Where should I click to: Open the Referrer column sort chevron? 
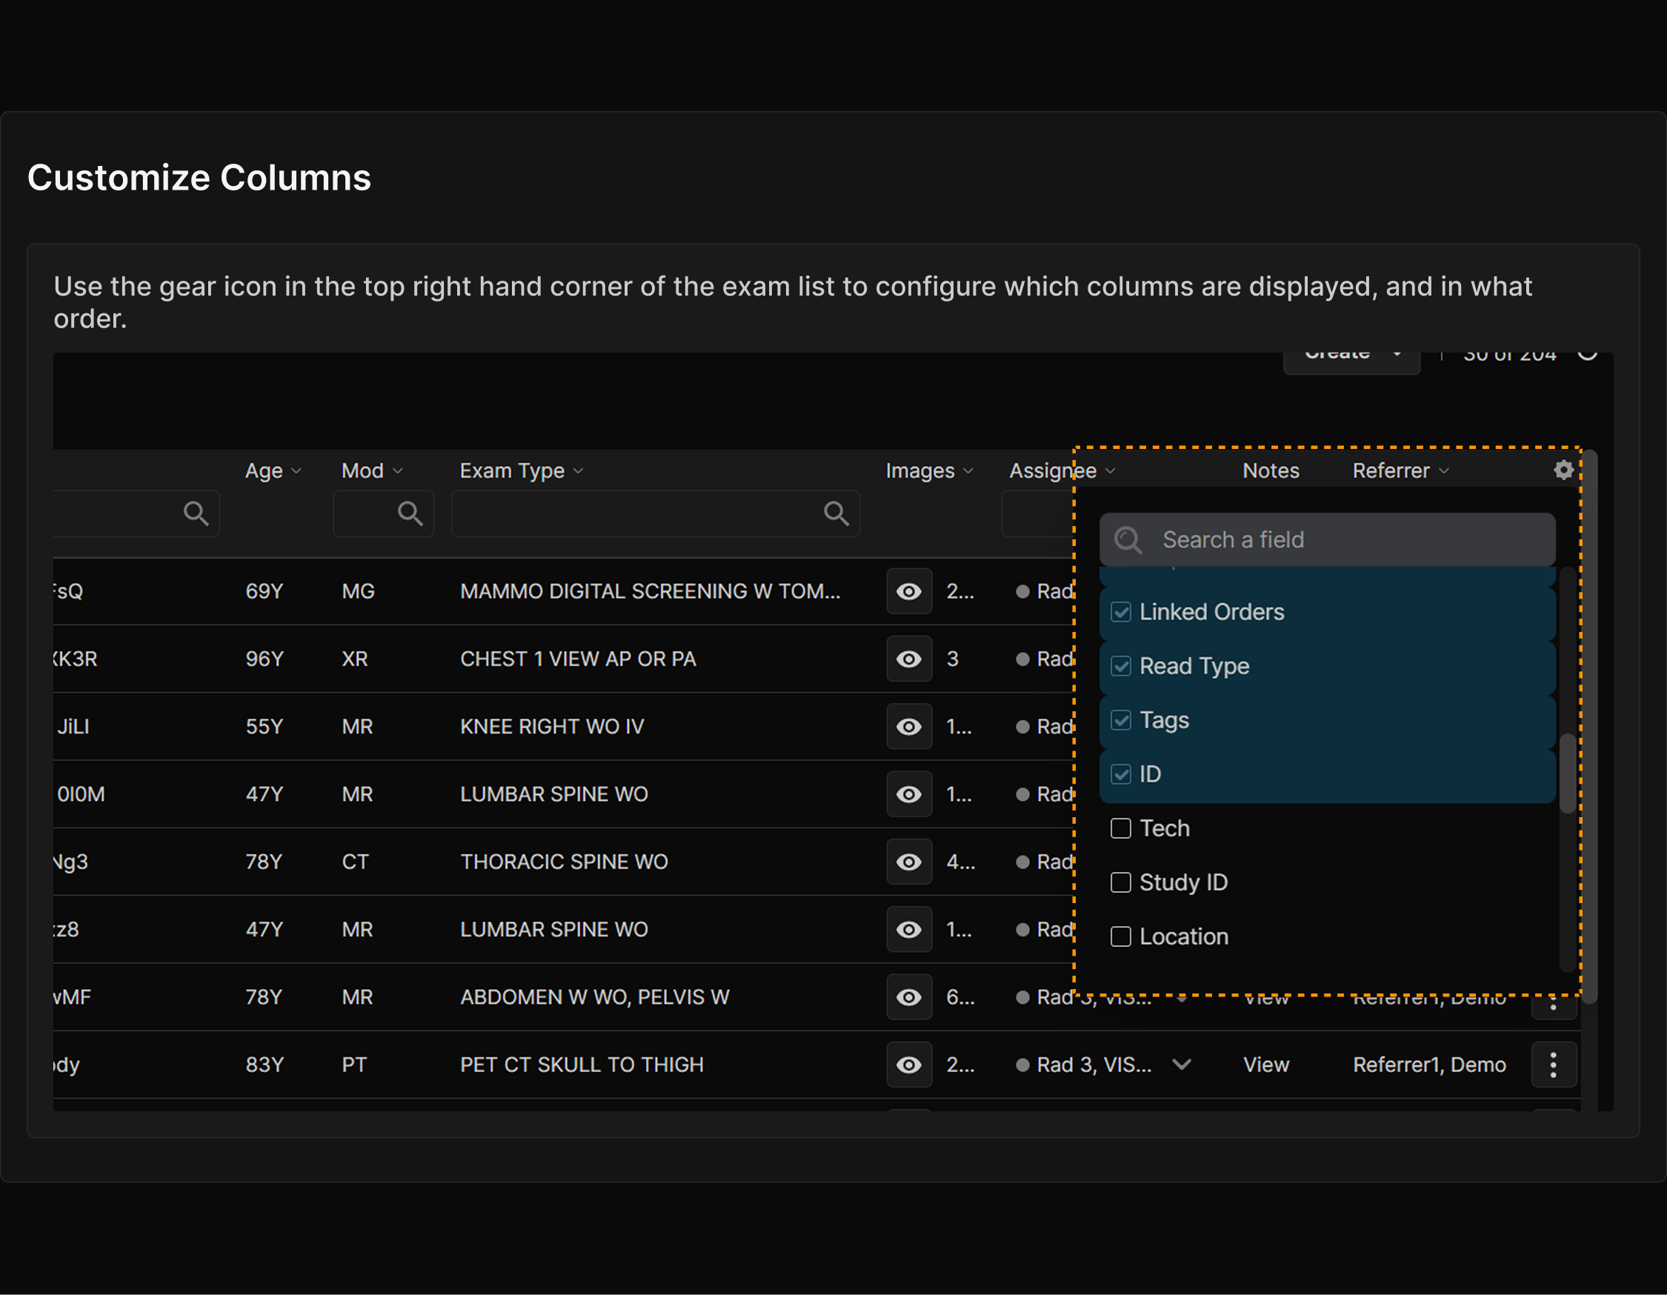[x=1444, y=472]
